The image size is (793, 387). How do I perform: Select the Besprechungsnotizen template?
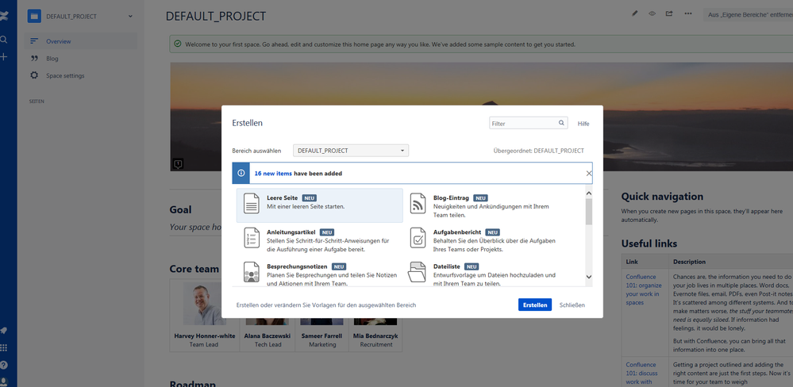pos(320,273)
